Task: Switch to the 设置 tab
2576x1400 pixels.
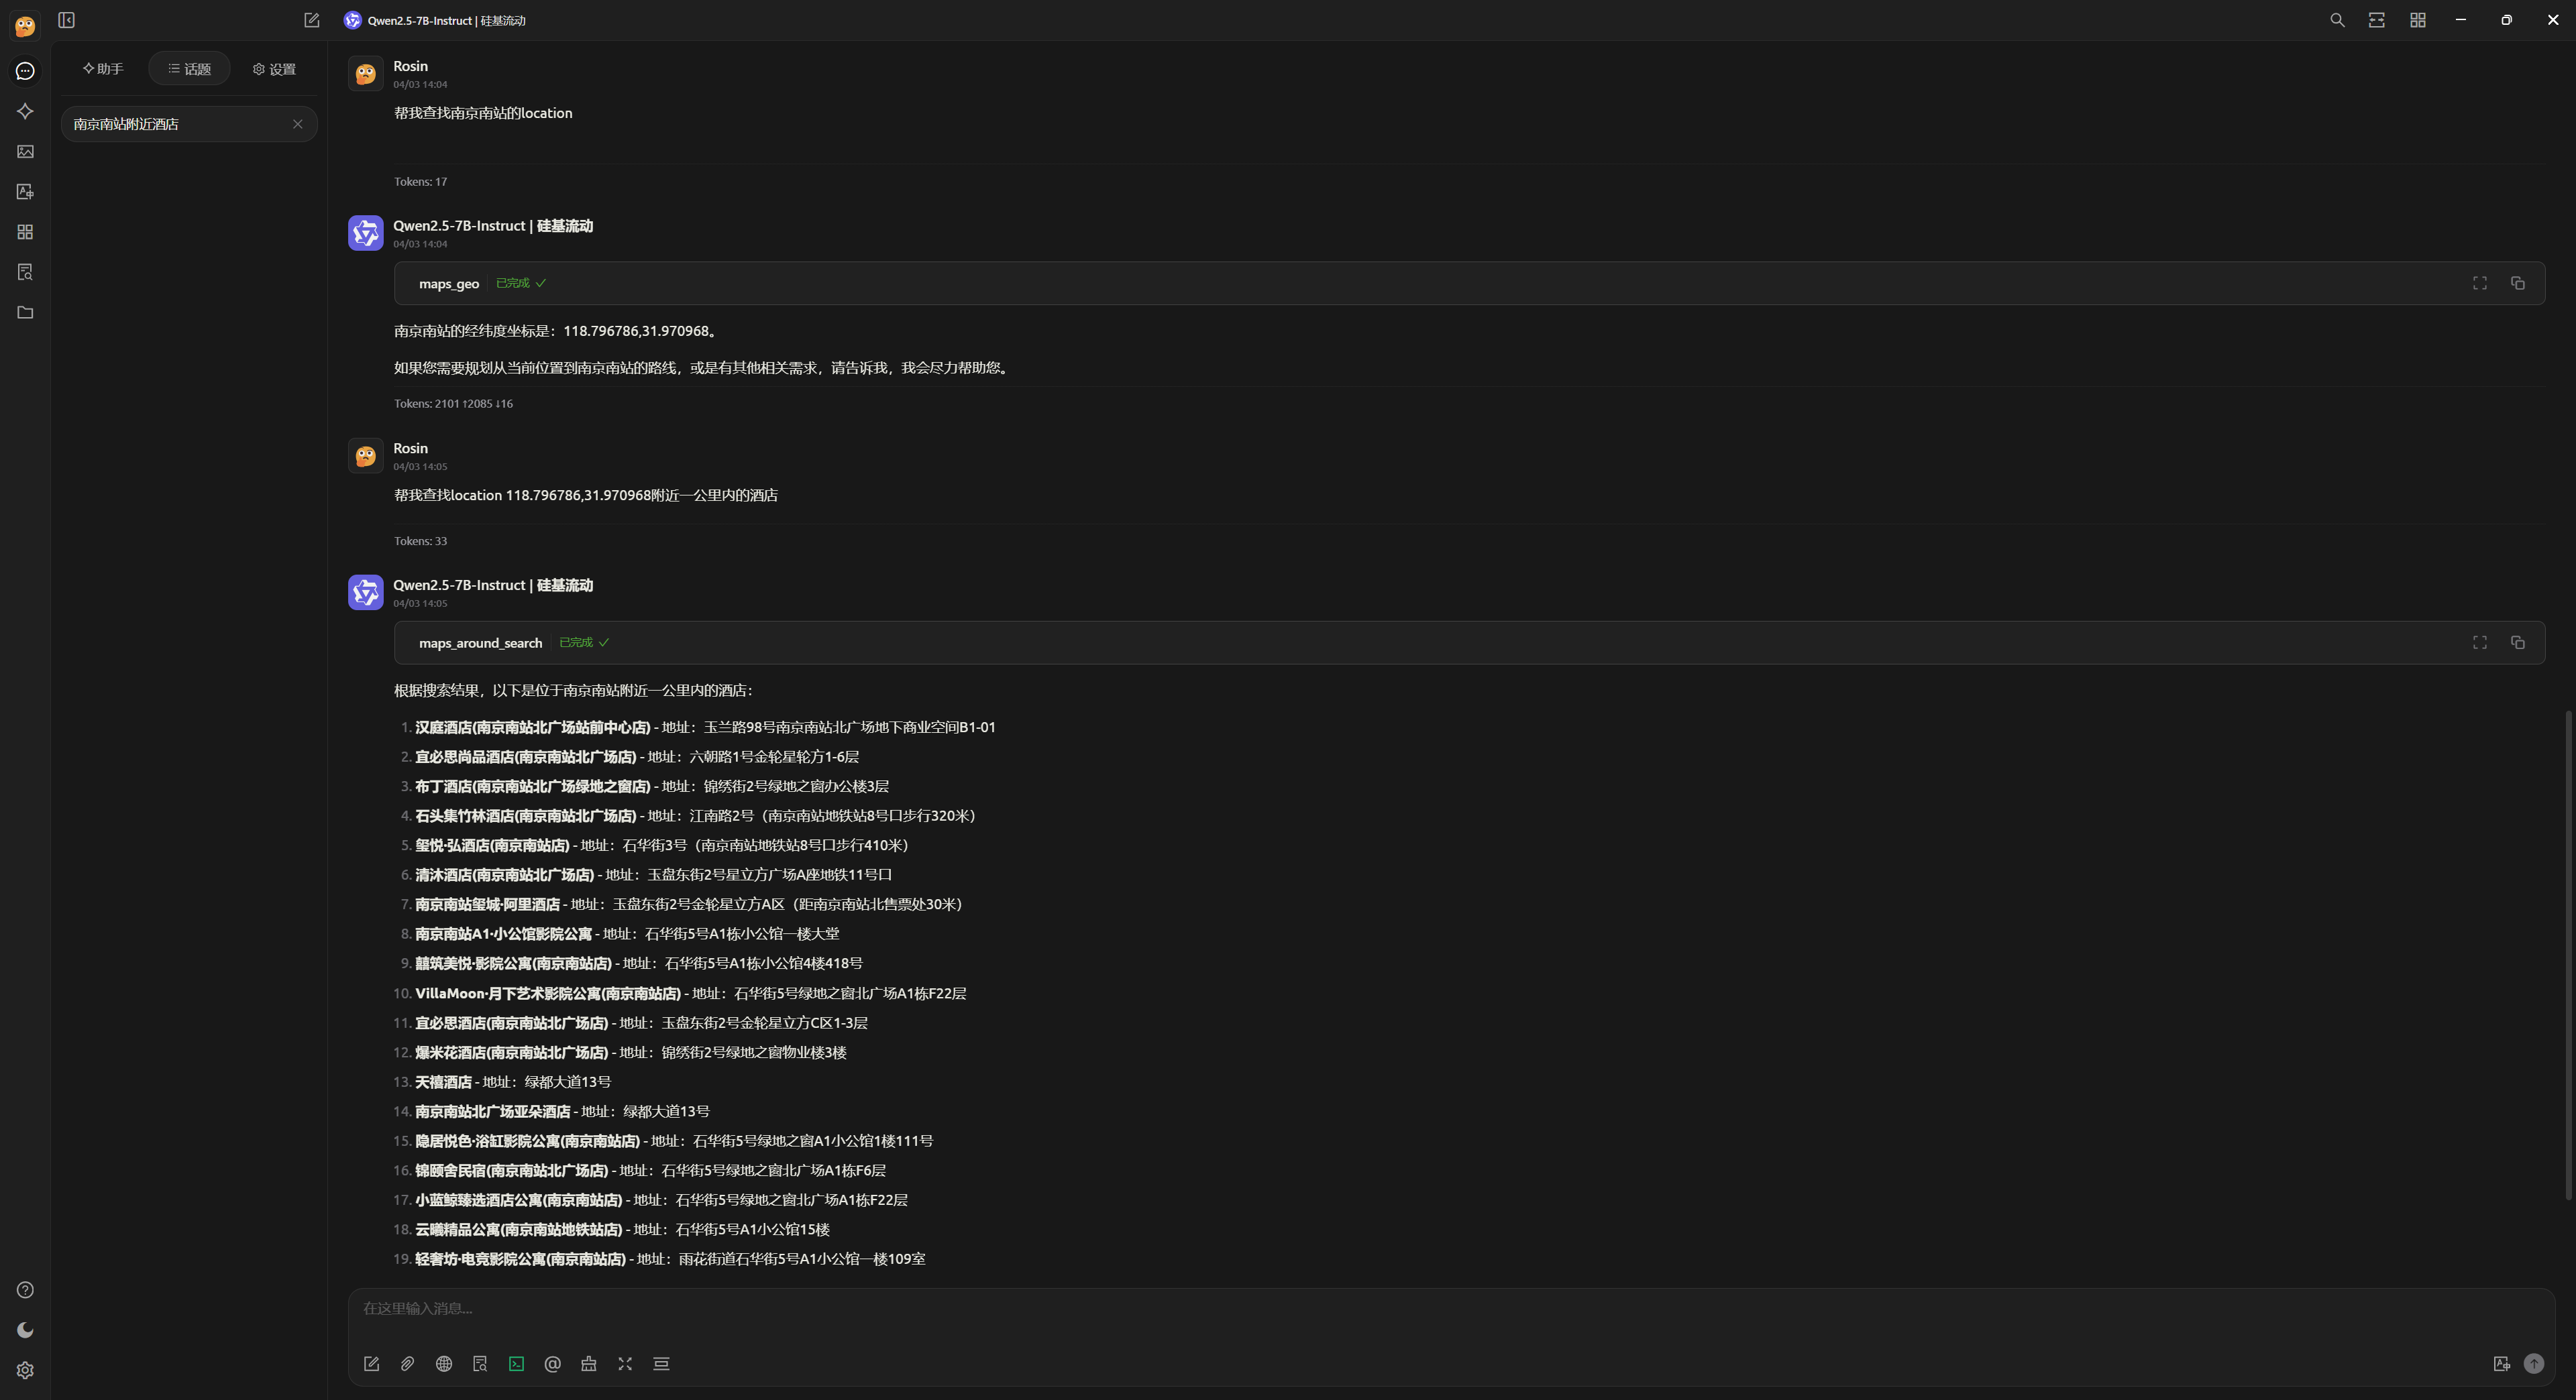Action: point(274,69)
